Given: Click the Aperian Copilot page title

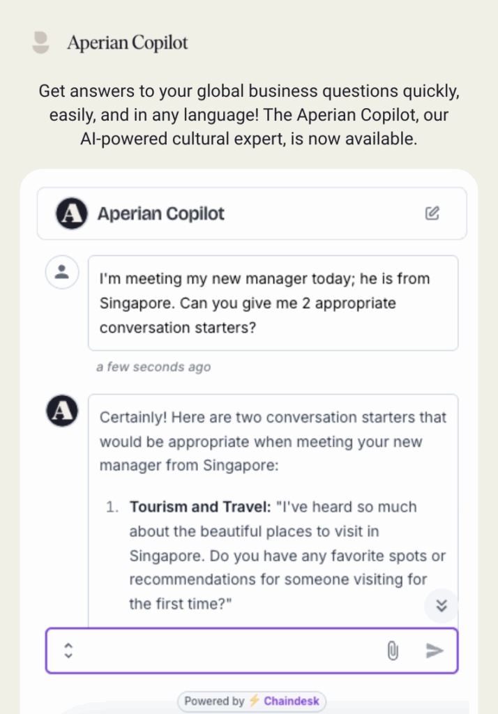Looking at the screenshot, I should click(128, 43).
